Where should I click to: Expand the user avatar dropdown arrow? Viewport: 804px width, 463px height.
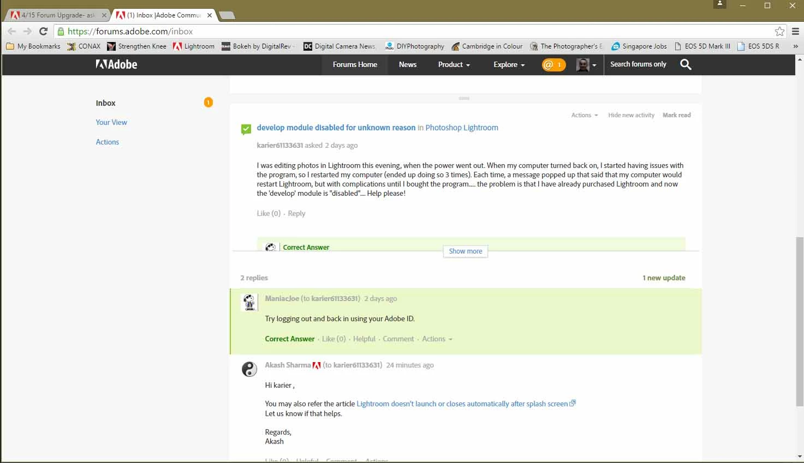click(594, 65)
